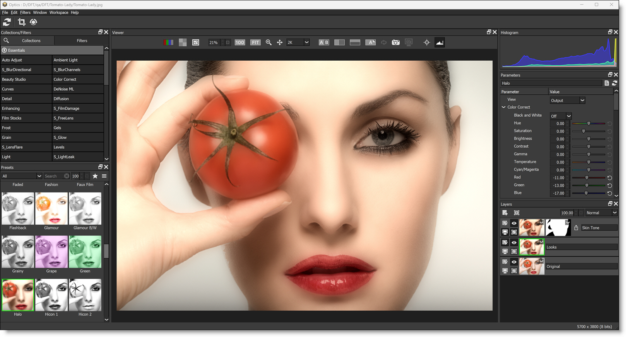This screenshot has height=337, width=626.
Task: Click the star favorites icon in Presets
Action: click(x=95, y=176)
